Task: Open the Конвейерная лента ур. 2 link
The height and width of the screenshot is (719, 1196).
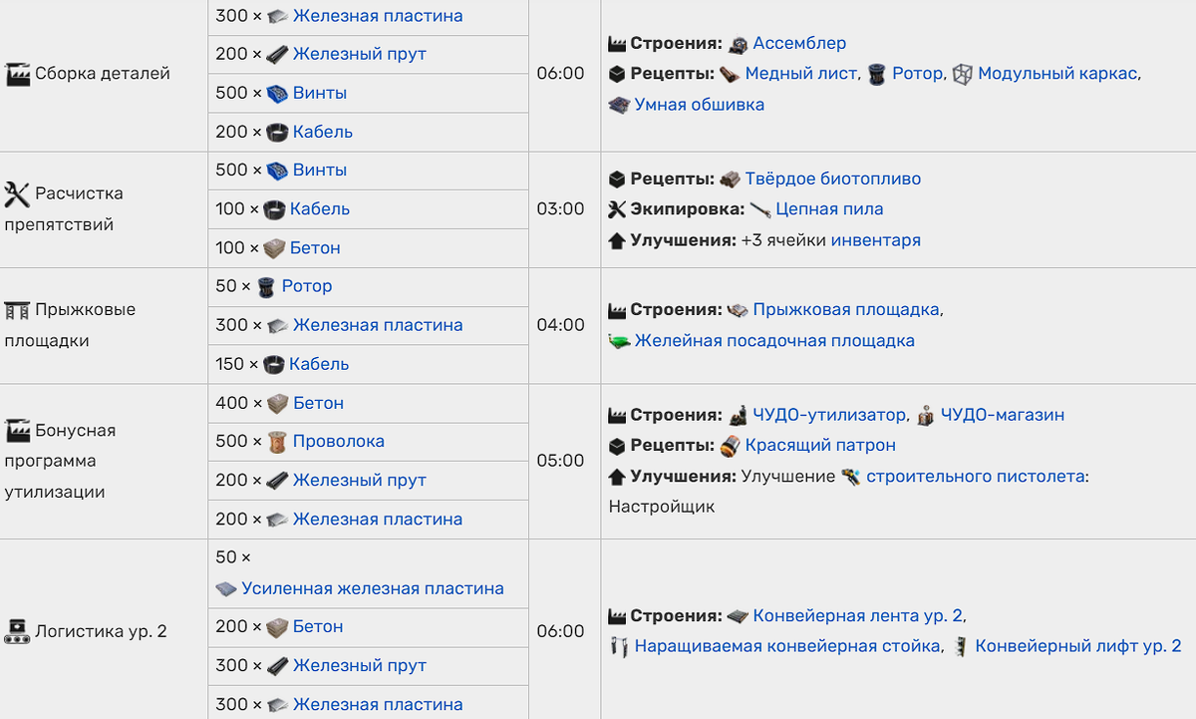Action: click(858, 615)
